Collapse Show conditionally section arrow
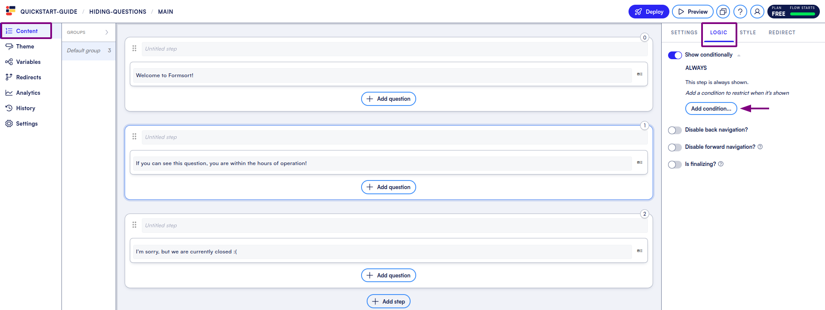Image resolution: width=825 pixels, height=310 pixels. click(x=739, y=55)
